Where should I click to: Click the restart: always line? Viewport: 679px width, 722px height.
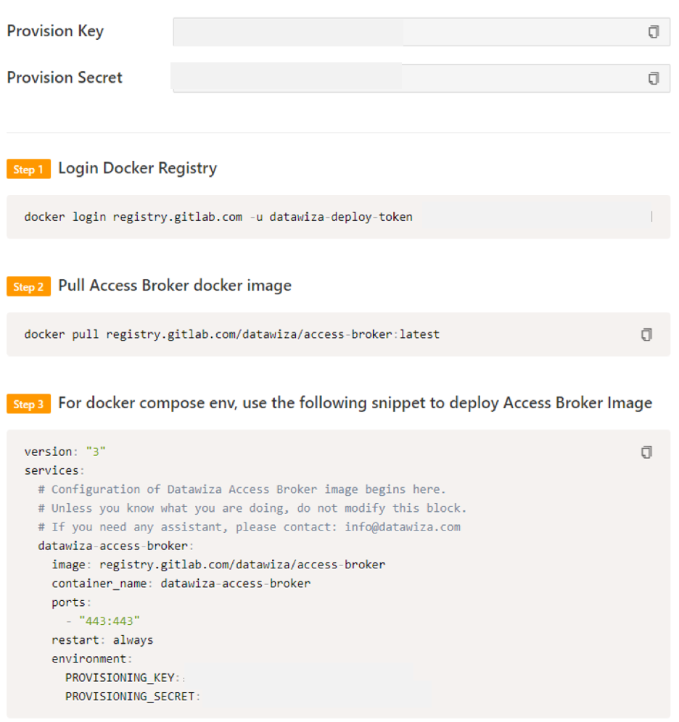102,639
